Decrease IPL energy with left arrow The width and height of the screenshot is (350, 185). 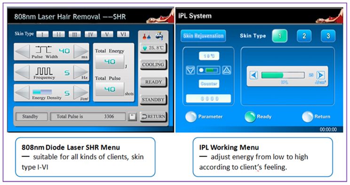click(x=254, y=75)
